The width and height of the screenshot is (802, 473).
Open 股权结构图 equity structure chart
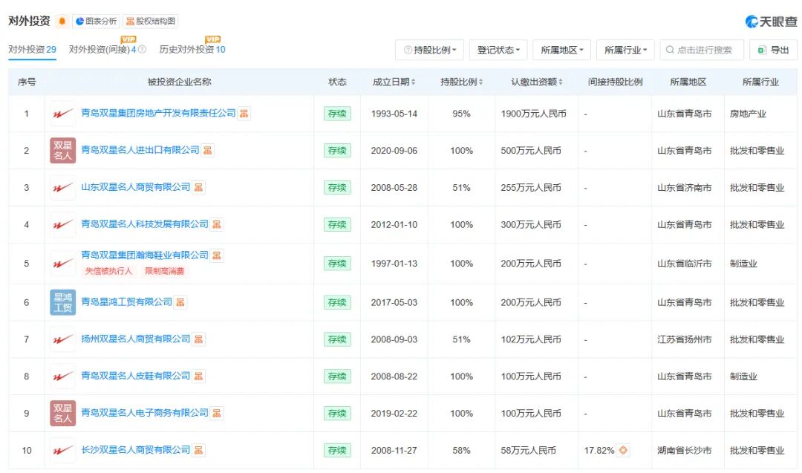tap(150, 21)
